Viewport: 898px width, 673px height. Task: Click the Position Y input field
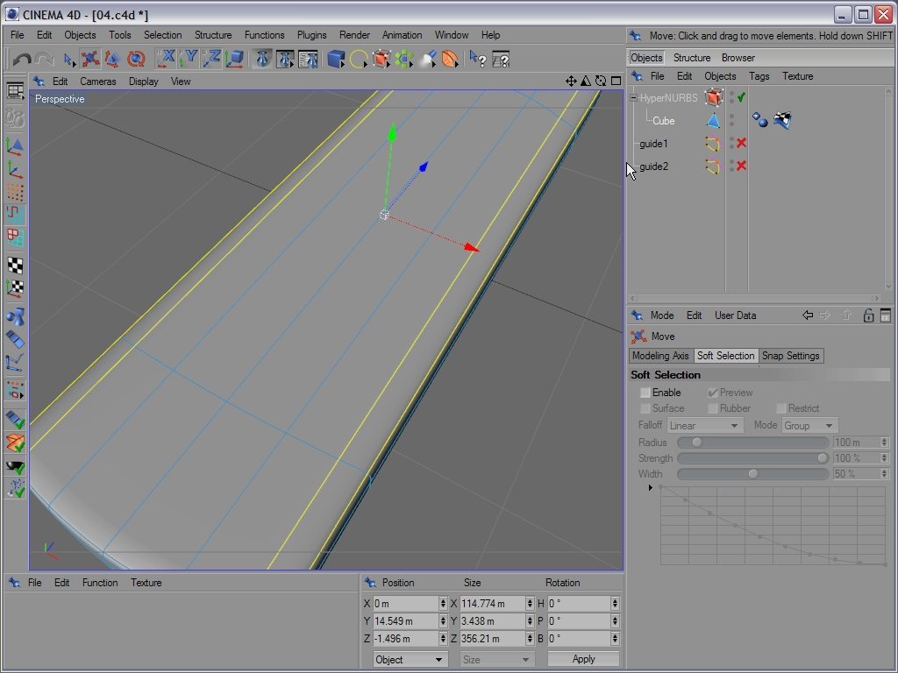[405, 621]
